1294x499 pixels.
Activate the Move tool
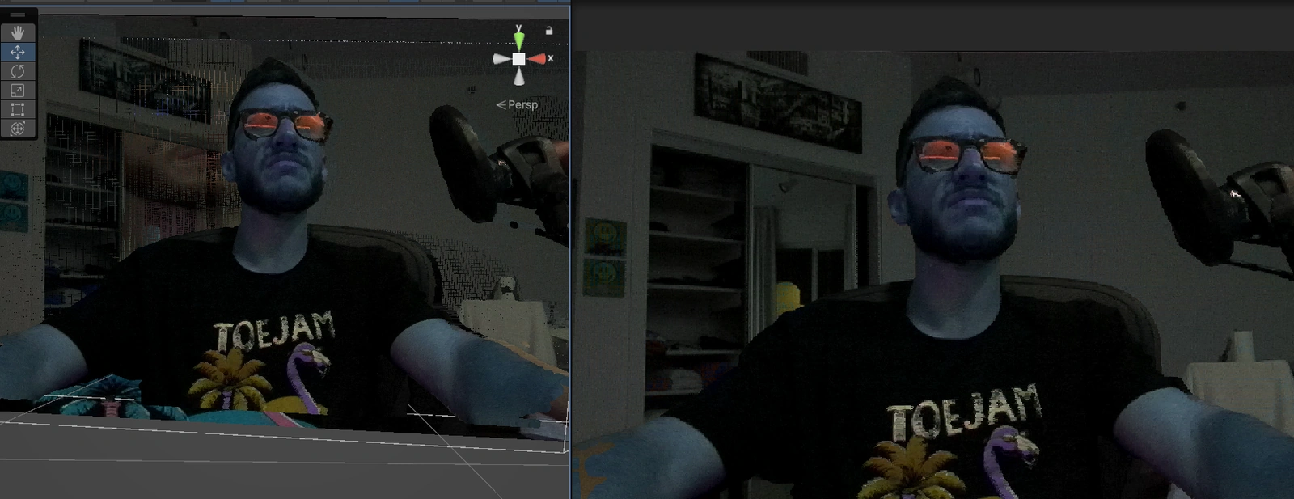(17, 52)
